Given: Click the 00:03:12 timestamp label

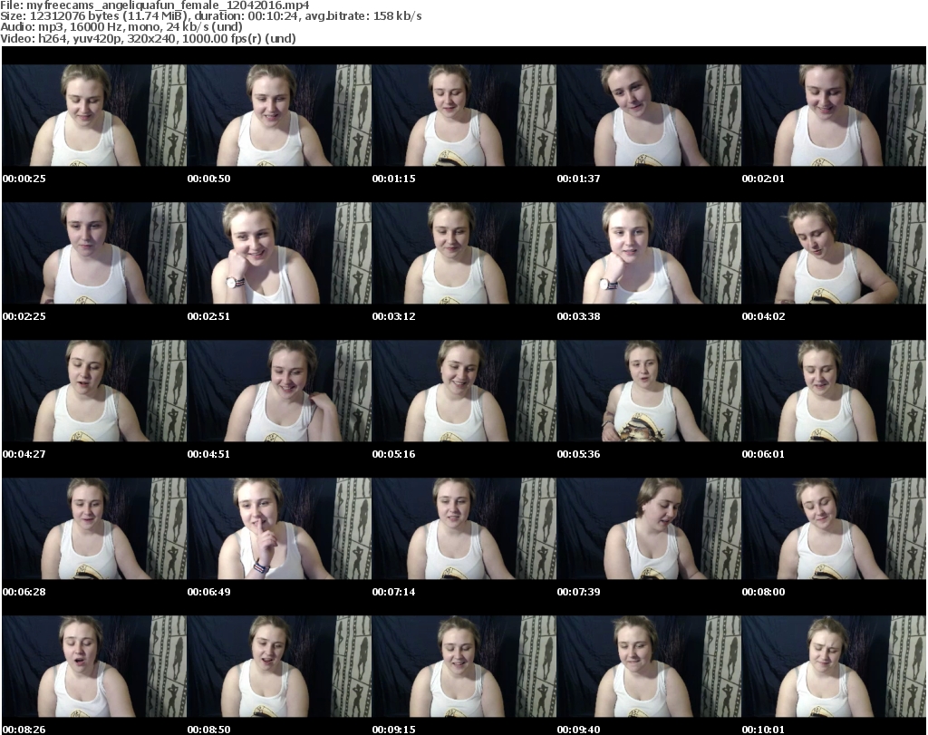Looking at the screenshot, I should tap(393, 316).
